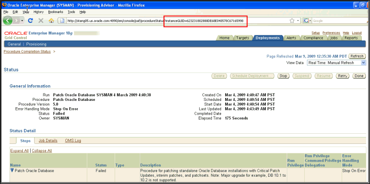
Task: Click the "175 Seconds" elapsed time value
Action: click(237, 118)
